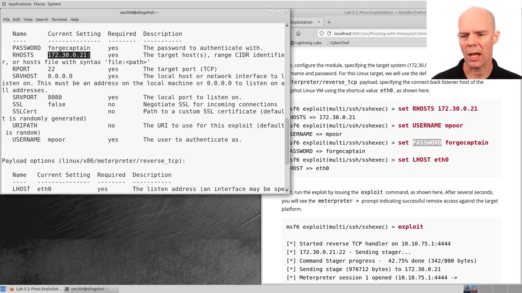Screen dimensions: 522x293
Task: Click the SSL value false
Action: click(57, 104)
